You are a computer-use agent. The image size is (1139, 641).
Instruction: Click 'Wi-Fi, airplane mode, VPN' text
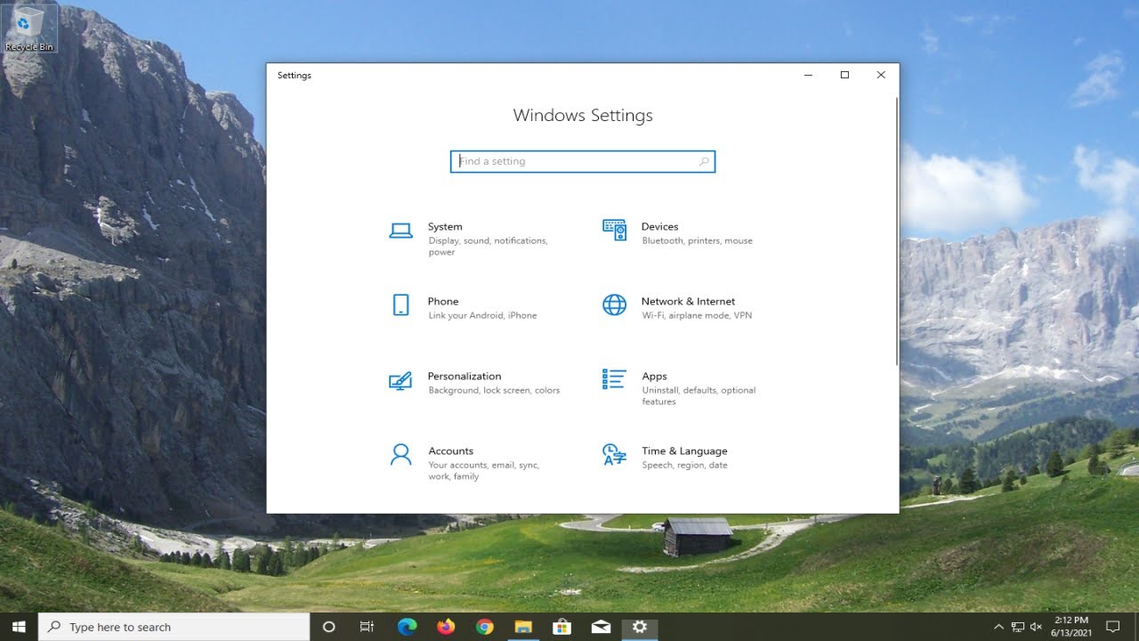point(697,315)
